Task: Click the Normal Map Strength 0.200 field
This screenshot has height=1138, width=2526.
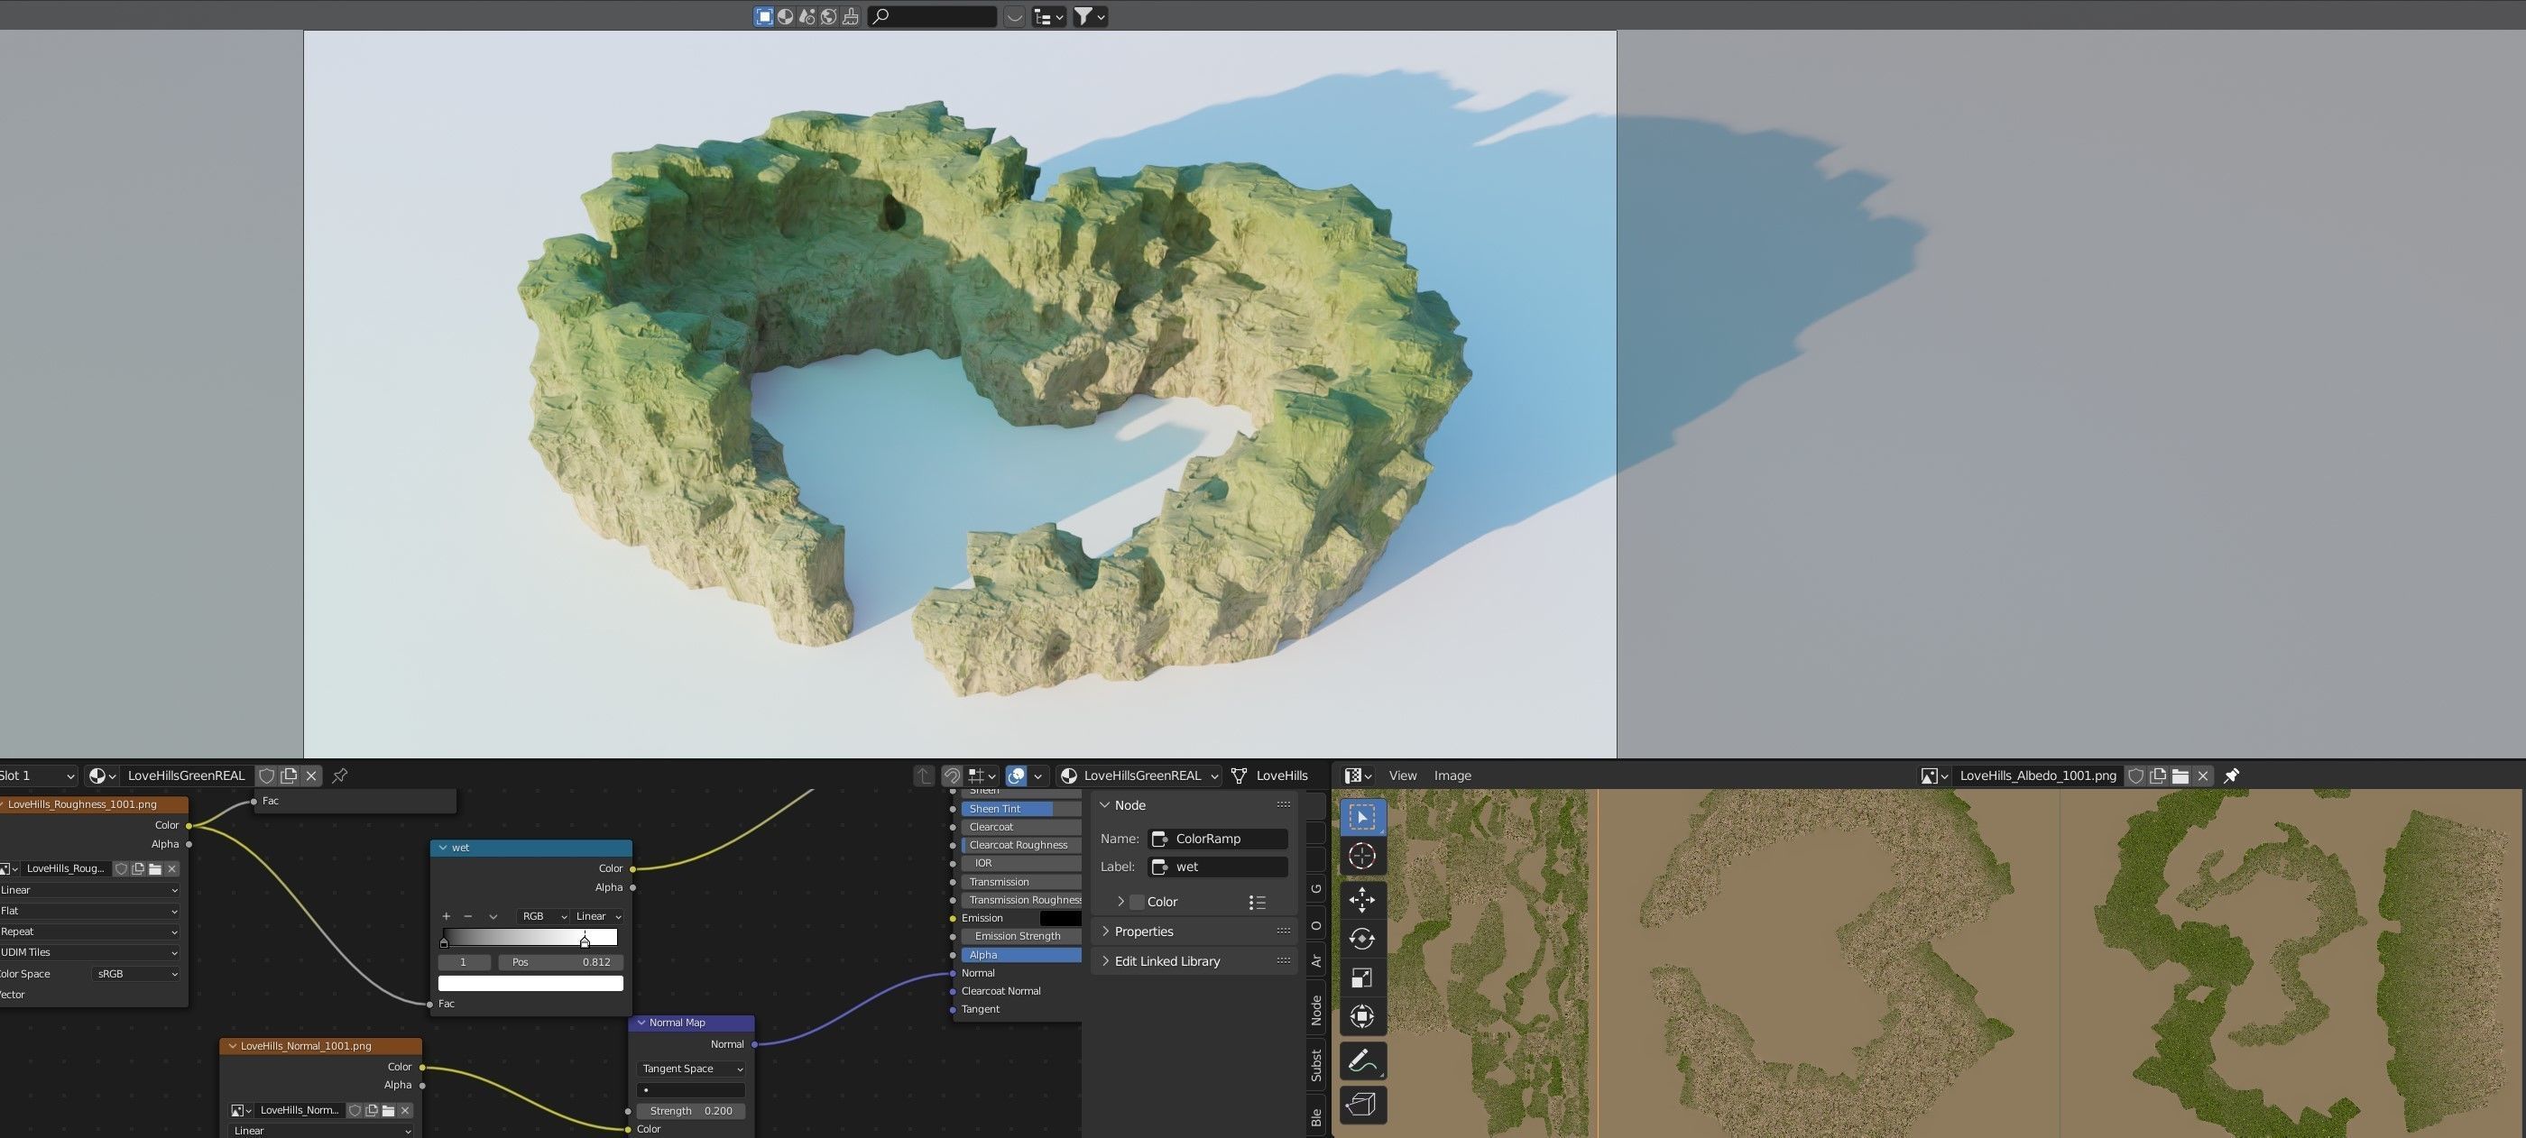Action: (691, 1112)
